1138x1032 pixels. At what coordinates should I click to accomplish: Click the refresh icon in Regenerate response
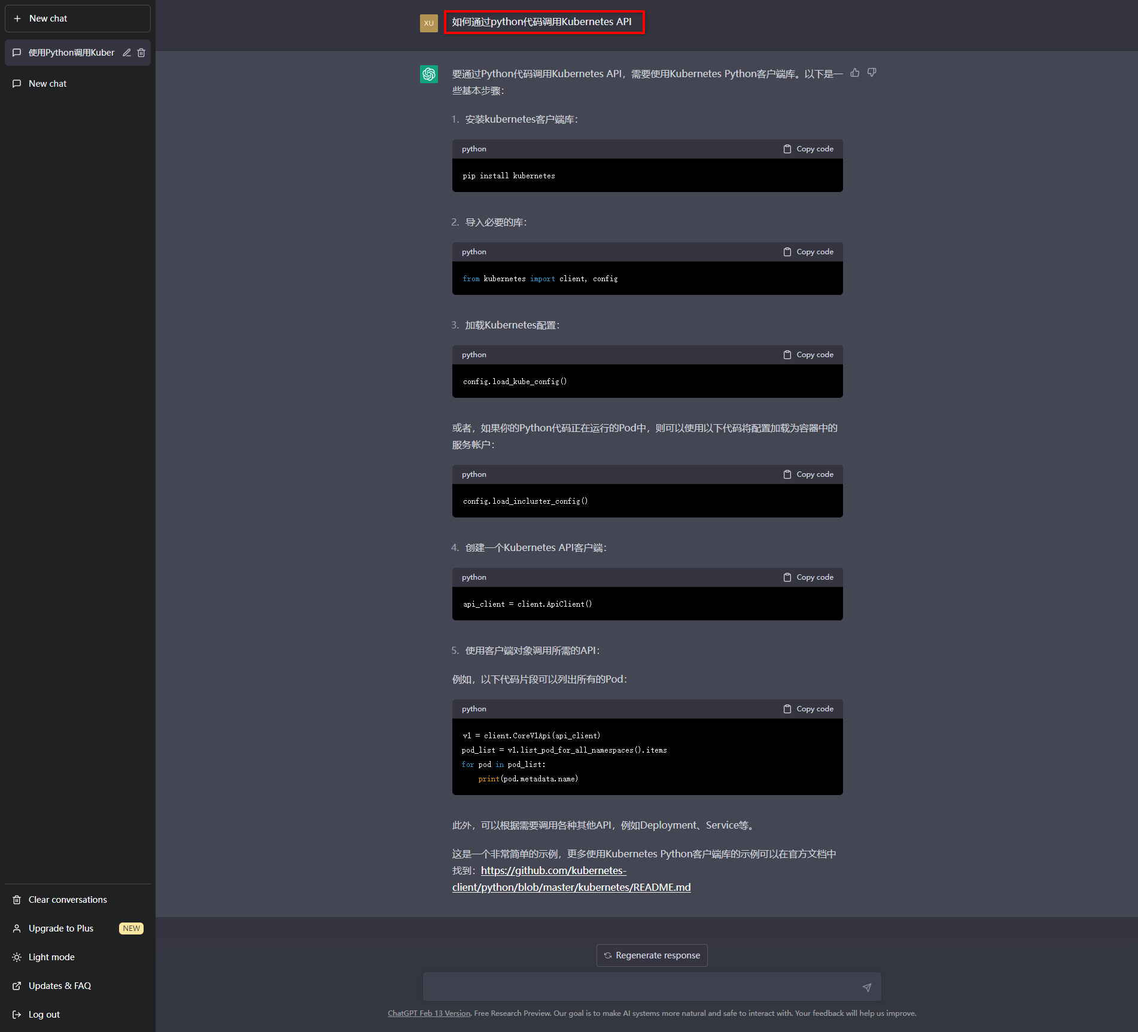608,955
